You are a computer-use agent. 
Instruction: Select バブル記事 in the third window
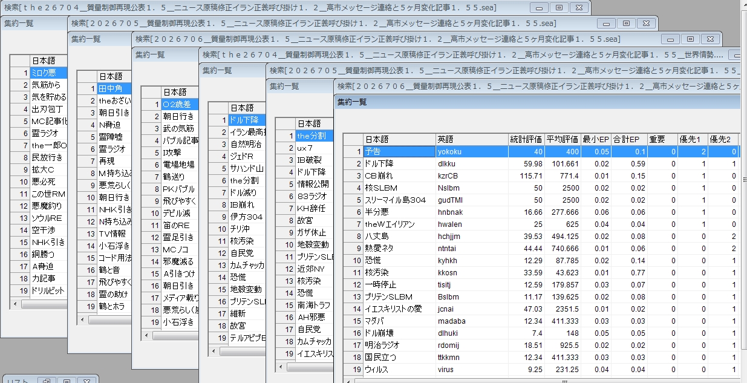click(180, 140)
